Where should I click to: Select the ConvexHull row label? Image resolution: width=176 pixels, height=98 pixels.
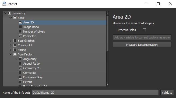pyautogui.click(x=25, y=45)
